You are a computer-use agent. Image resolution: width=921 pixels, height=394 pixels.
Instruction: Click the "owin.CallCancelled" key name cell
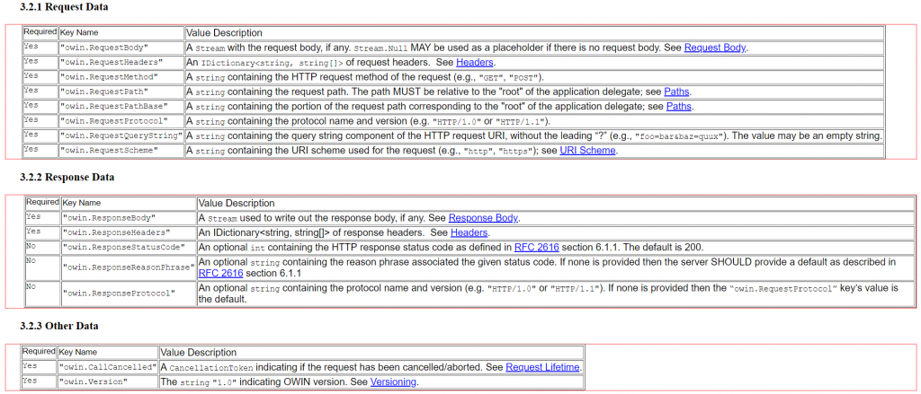(107, 367)
